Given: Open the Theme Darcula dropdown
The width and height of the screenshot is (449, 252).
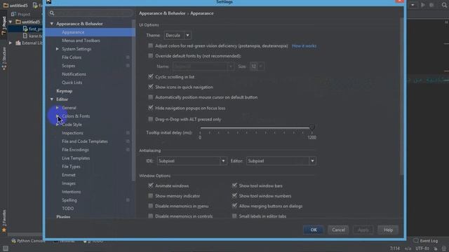Looking at the screenshot, I should [177, 36].
